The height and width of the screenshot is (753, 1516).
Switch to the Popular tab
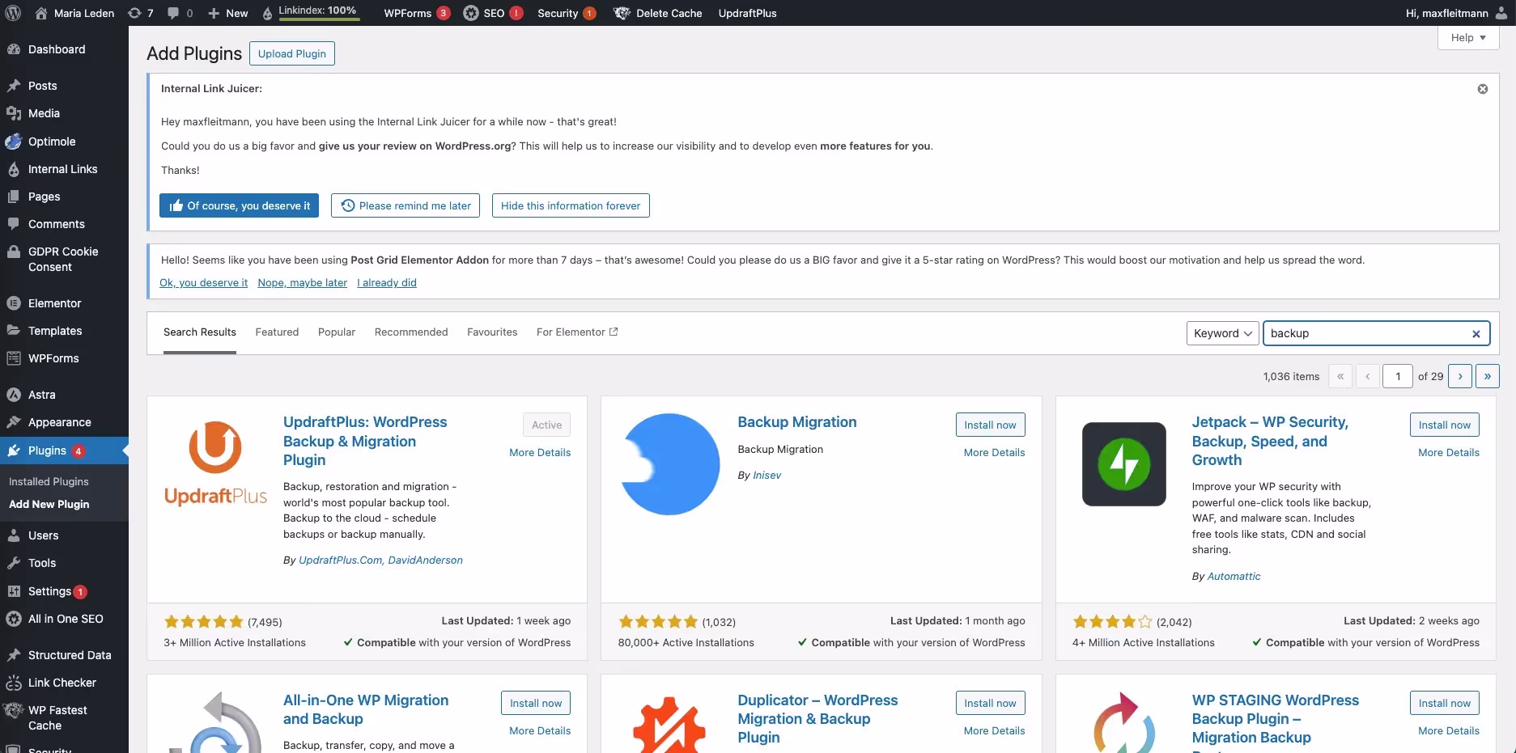(337, 332)
